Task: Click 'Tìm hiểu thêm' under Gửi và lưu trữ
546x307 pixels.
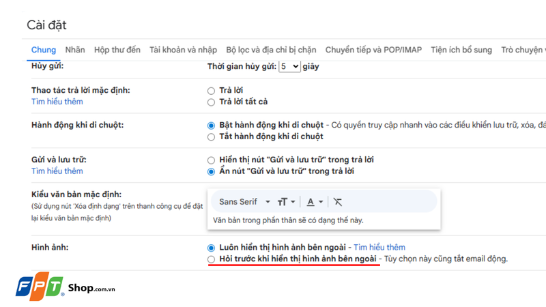Action: coord(57,171)
